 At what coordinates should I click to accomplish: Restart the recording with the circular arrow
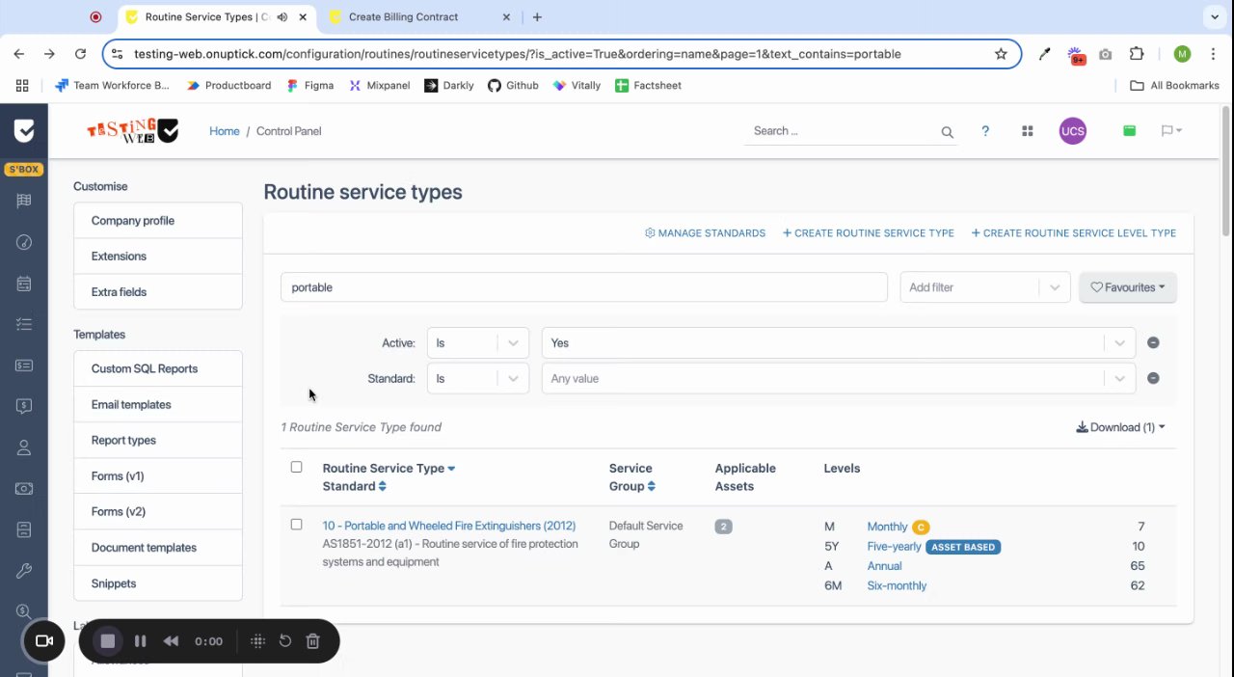coord(285,640)
